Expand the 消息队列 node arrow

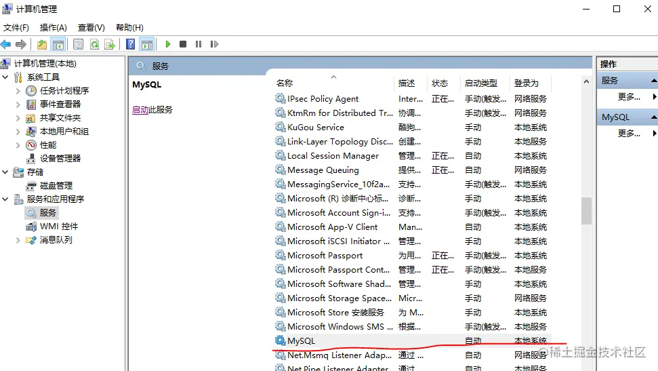18,240
